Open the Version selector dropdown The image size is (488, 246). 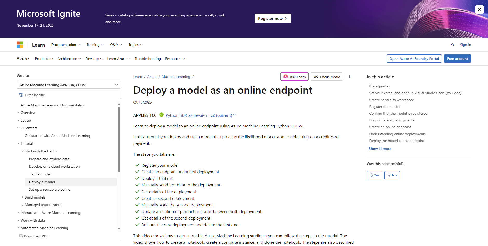tap(68, 85)
